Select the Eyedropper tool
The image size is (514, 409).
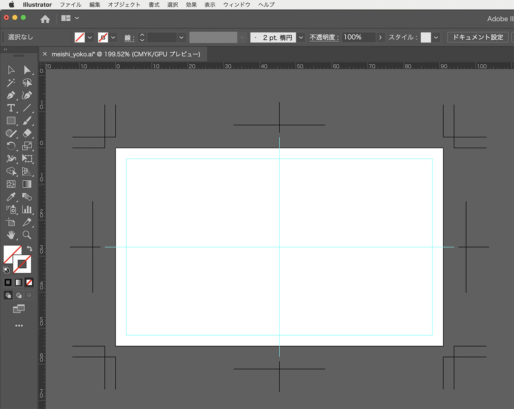point(11,197)
